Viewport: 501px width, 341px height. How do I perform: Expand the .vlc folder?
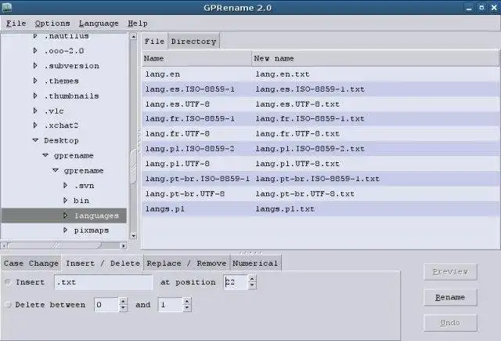[x=35, y=111]
